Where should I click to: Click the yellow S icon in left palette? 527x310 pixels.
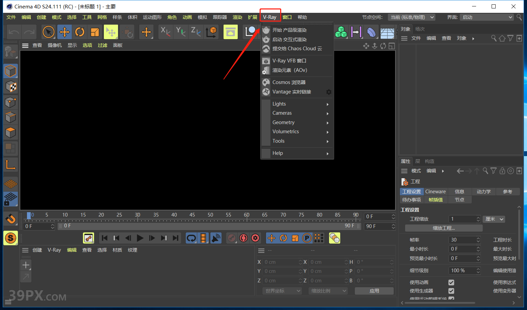point(10,238)
